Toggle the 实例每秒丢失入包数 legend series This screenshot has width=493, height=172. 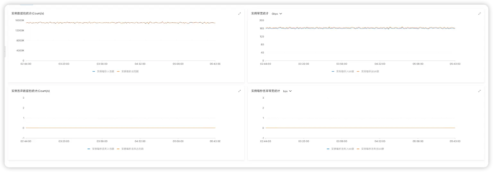click(101, 149)
